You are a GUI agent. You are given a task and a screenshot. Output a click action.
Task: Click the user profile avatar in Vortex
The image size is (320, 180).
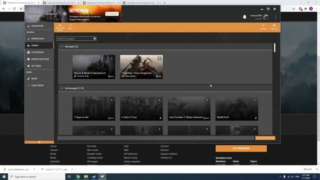265,17
